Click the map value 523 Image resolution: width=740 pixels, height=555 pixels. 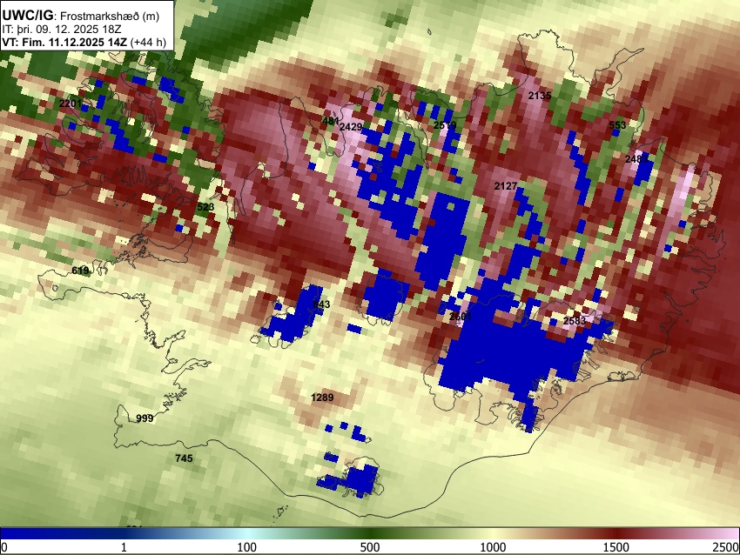click(205, 207)
